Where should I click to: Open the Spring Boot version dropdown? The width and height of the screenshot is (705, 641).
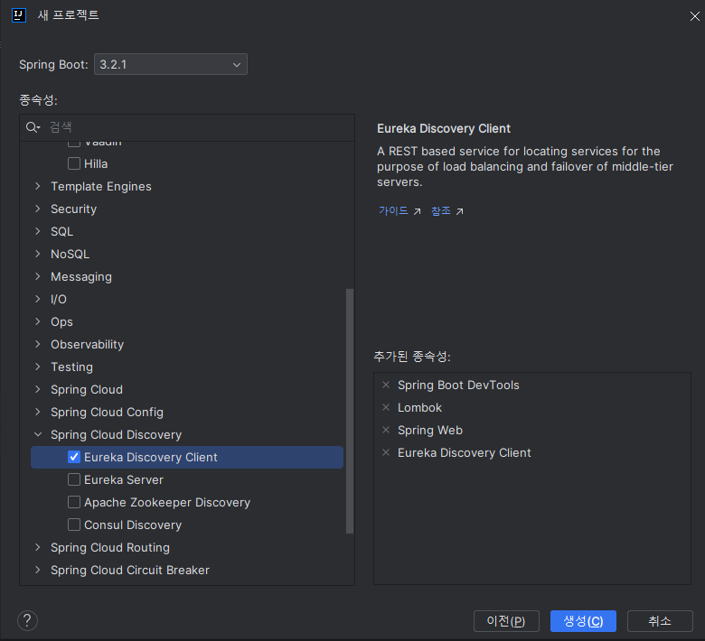171,64
